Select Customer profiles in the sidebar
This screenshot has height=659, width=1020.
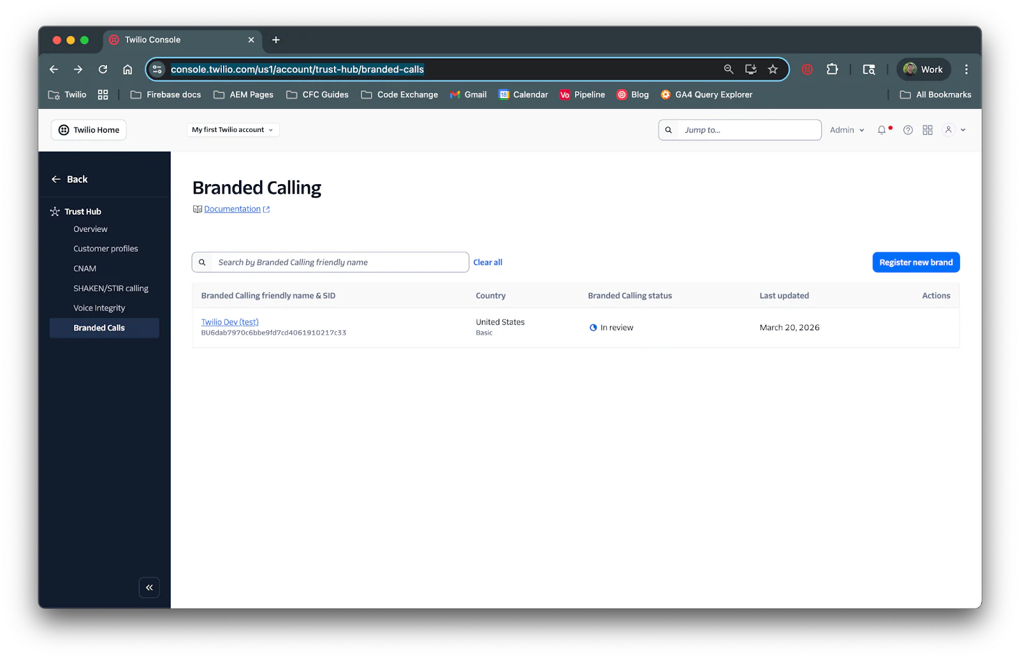[105, 248]
